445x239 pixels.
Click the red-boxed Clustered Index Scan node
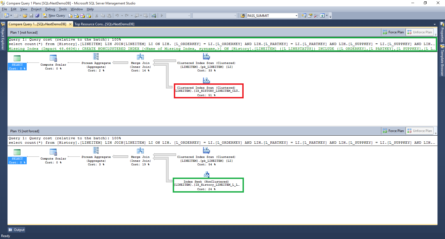209,91
